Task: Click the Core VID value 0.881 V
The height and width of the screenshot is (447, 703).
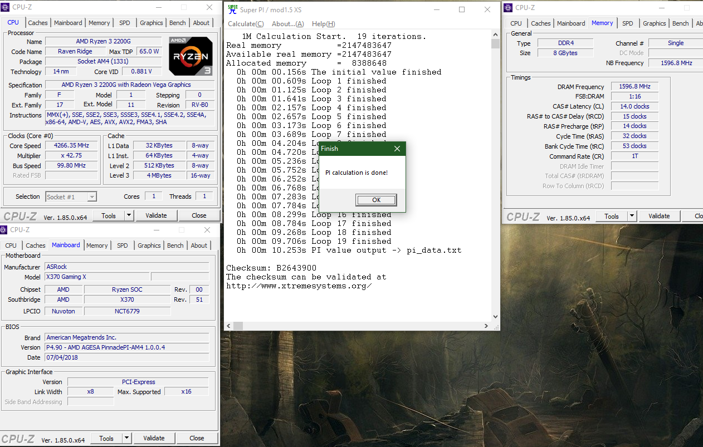Action: point(141,71)
